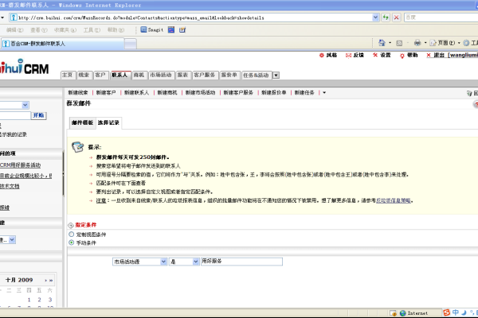Open the address bar history dropdown

(x=375, y=17)
